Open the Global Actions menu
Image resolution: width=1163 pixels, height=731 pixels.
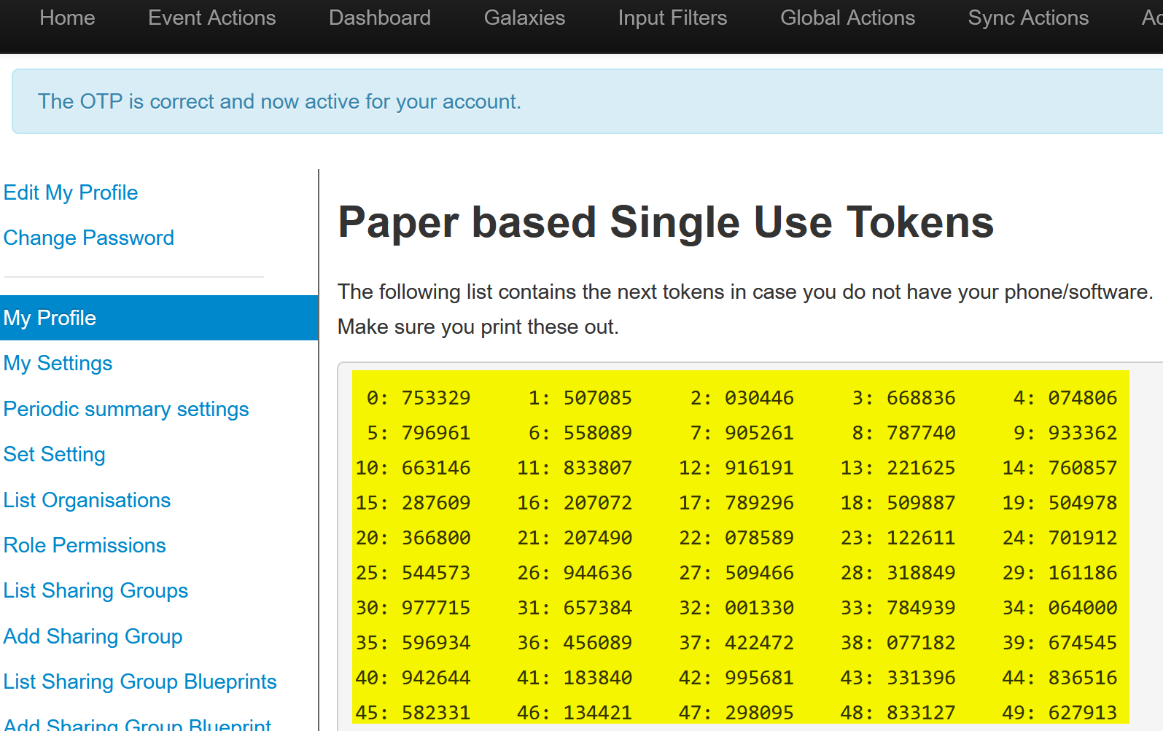pyautogui.click(x=847, y=17)
